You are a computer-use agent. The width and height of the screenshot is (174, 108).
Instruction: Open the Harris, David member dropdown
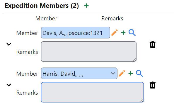pos(113,73)
